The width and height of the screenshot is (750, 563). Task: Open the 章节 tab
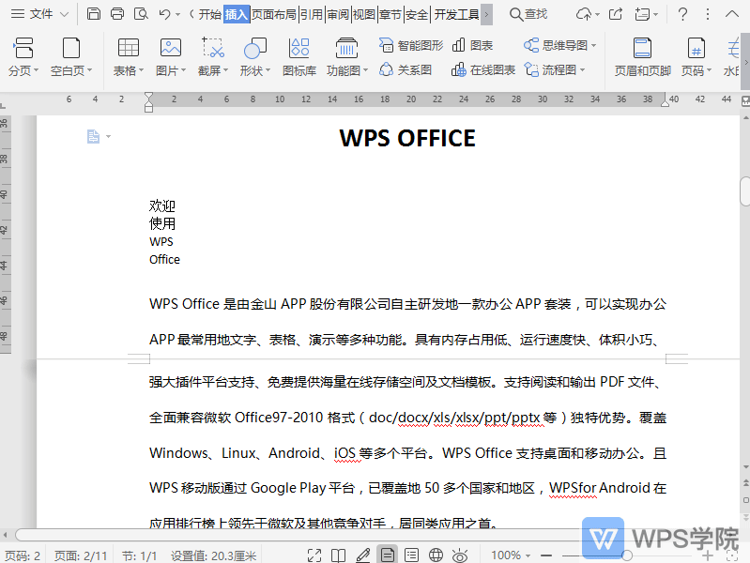pos(390,14)
